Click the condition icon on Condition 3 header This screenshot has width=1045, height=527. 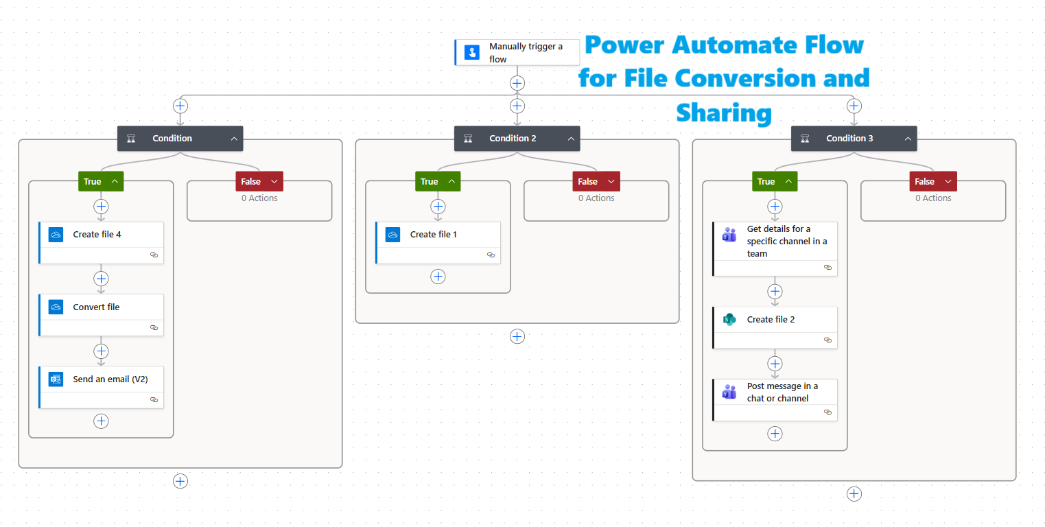(x=805, y=139)
